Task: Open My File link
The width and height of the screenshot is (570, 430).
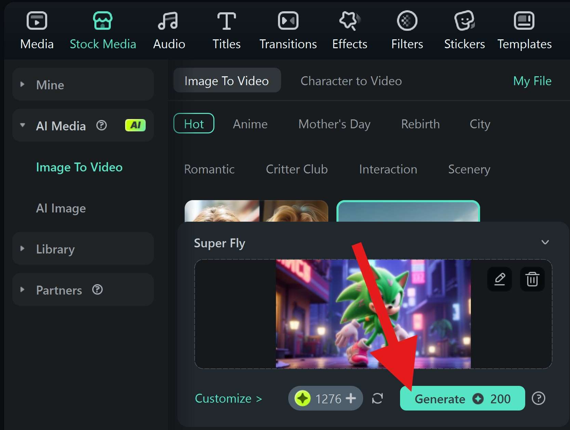Action: (x=532, y=81)
